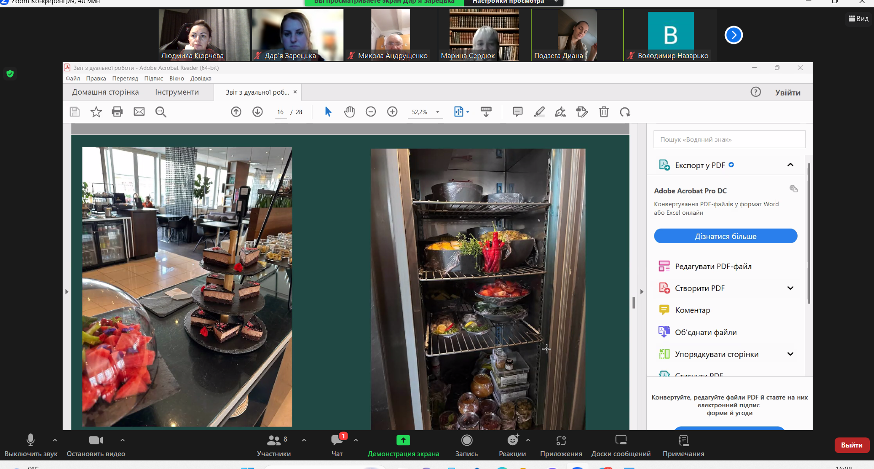Open the 52,2% zoom level dropdown
This screenshot has width=874, height=469.
coord(438,112)
